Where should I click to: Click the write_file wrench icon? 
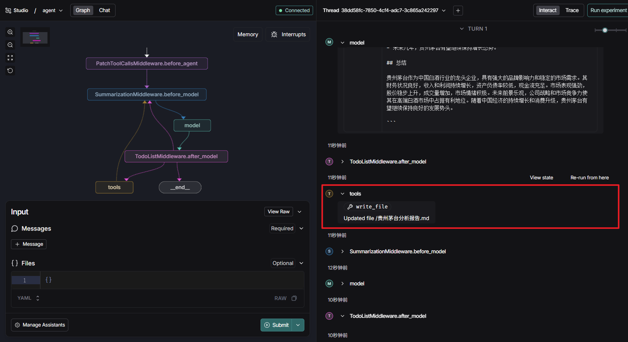click(350, 206)
